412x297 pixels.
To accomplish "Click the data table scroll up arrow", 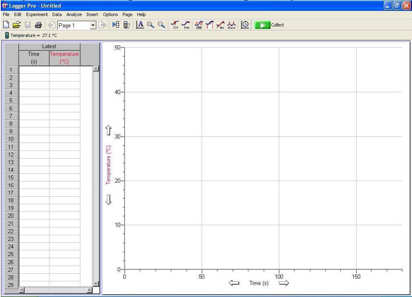I will click(x=96, y=69).
